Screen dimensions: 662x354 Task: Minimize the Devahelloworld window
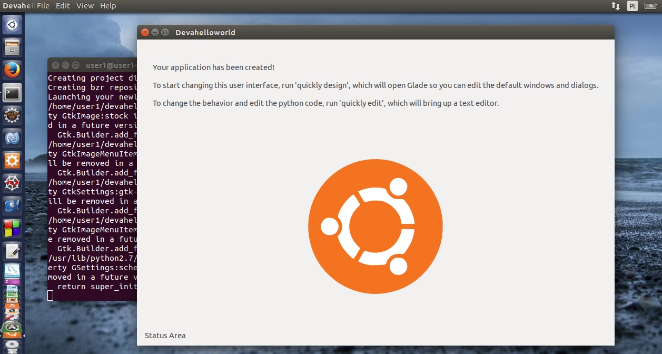[155, 33]
